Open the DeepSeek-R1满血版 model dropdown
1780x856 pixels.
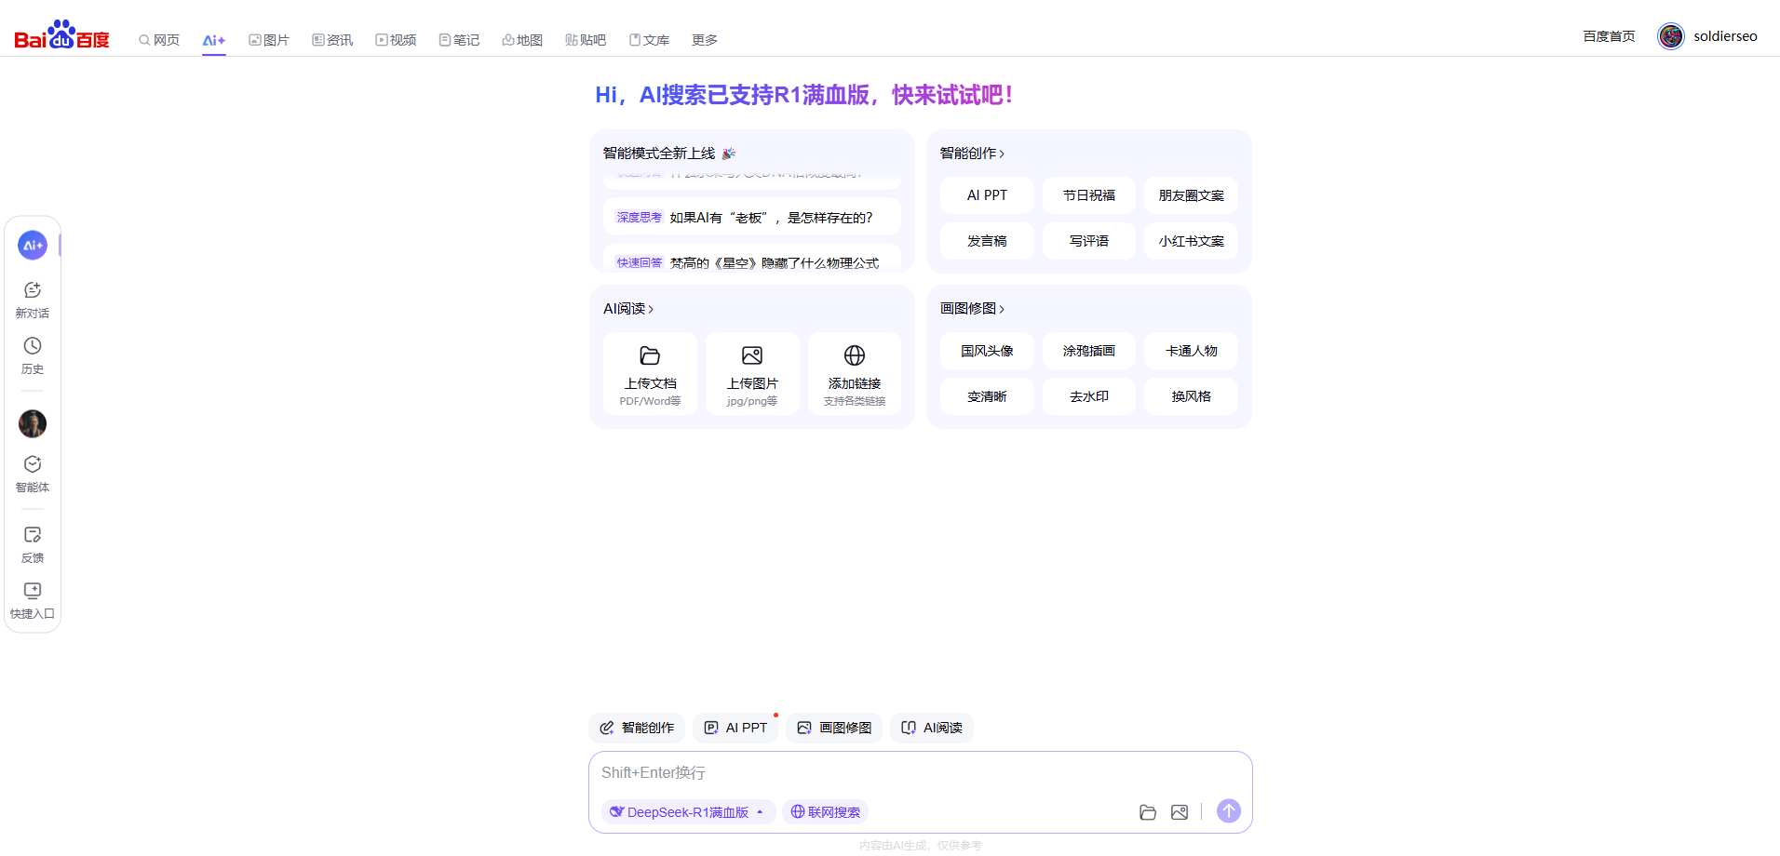click(x=688, y=812)
